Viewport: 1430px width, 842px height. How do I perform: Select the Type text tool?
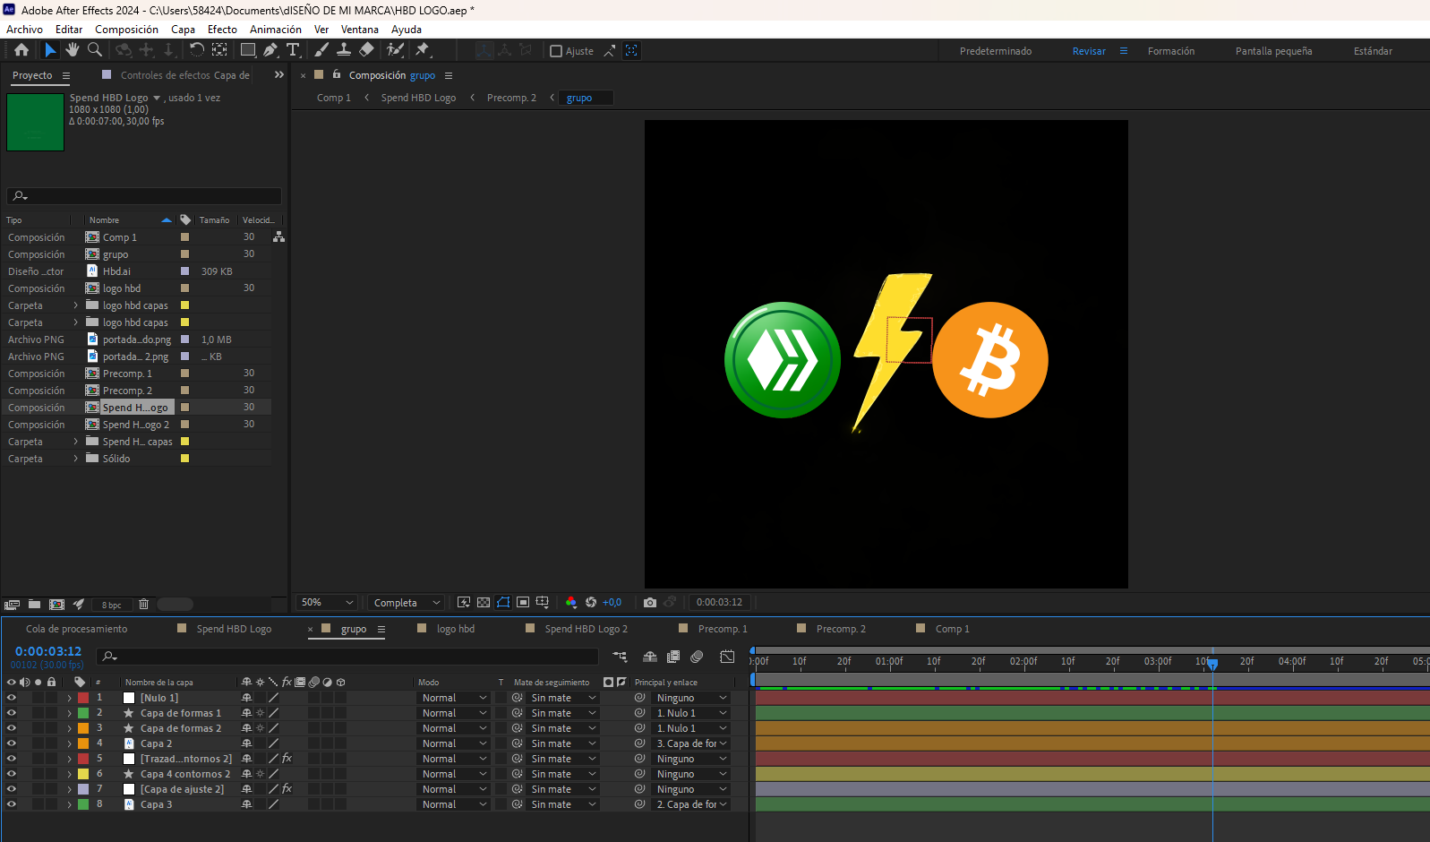(x=293, y=50)
